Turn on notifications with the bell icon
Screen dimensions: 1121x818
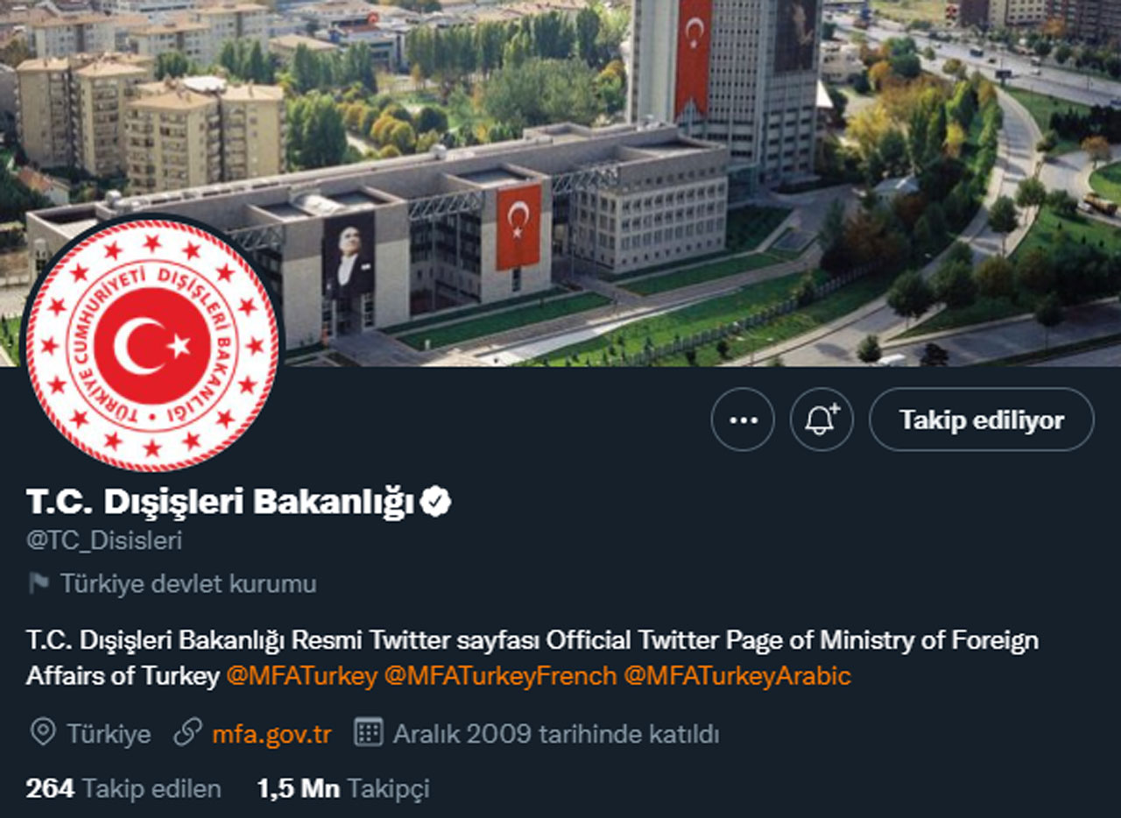tap(821, 420)
